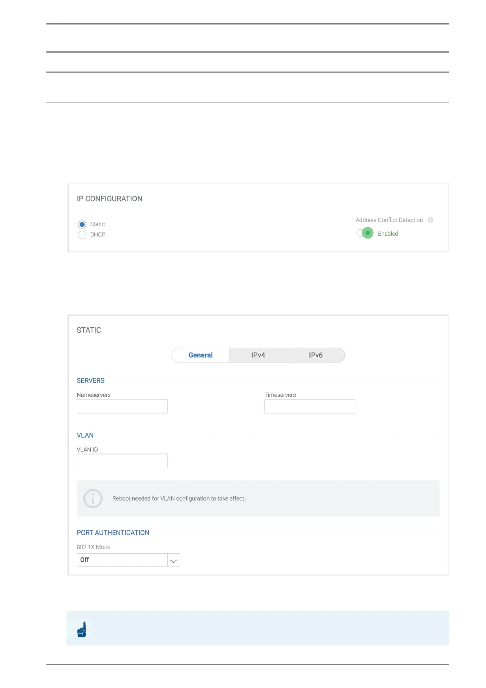Click the SERVERS section heading

(x=91, y=381)
